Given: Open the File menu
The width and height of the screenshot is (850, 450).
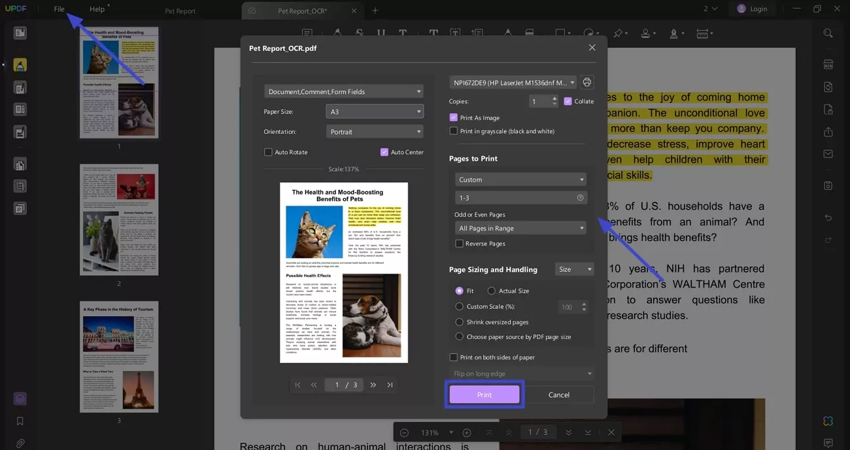Looking at the screenshot, I should pos(59,8).
